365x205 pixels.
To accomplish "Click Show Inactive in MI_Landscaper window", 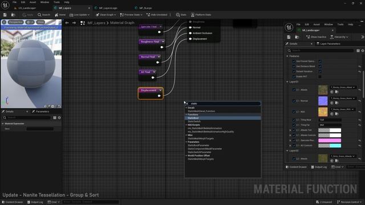I will pyautogui.click(x=316, y=37).
